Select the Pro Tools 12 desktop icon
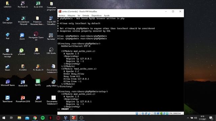Image resolution: width=216 pixels, height=121 pixels. click(x=23, y=4)
